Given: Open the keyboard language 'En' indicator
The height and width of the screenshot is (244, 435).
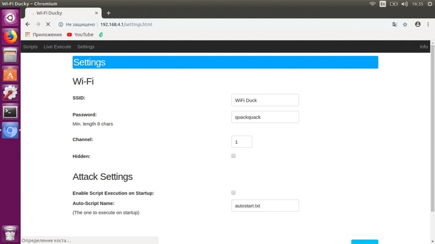Looking at the screenshot, I should (x=383, y=4).
